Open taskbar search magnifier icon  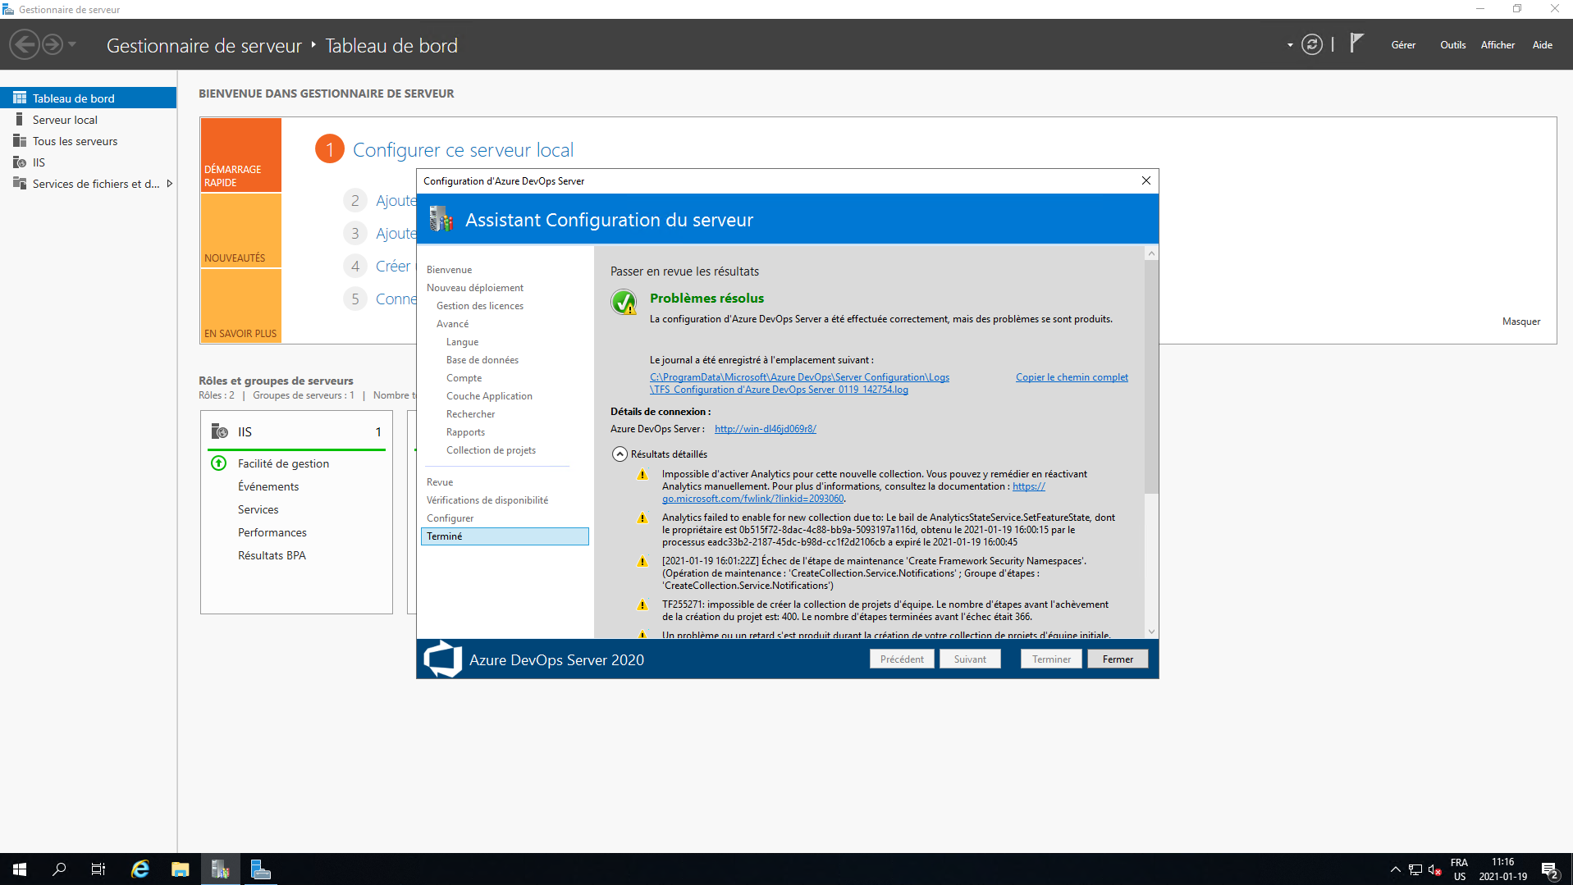point(59,869)
